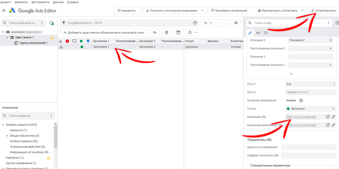This screenshot has height=169, width=339.
Task: Open Расположение описания 2 dropdown
Action: (310, 49)
